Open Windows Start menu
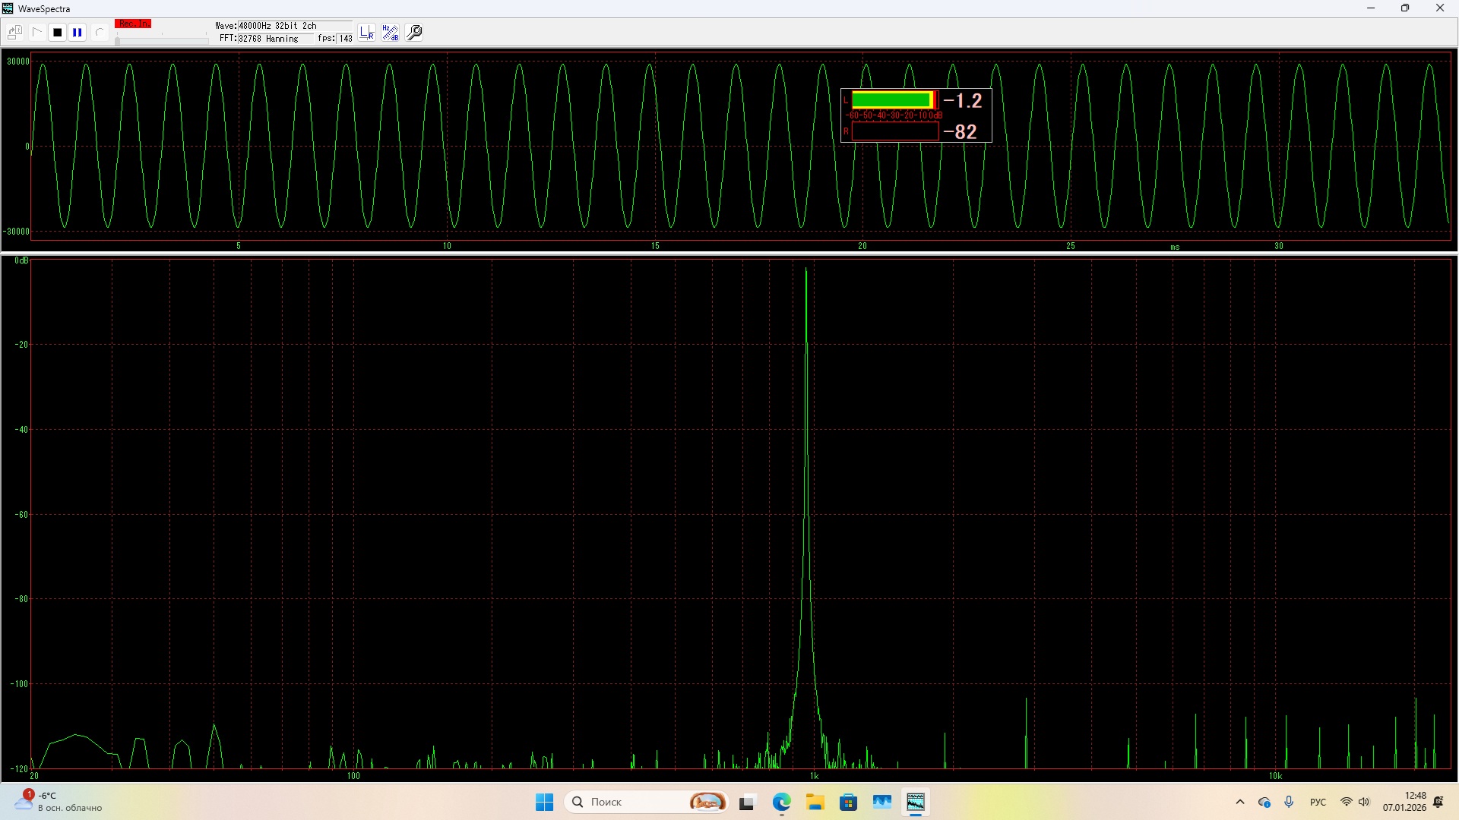This screenshot has height=820, width=1459. tap(545, 802)
